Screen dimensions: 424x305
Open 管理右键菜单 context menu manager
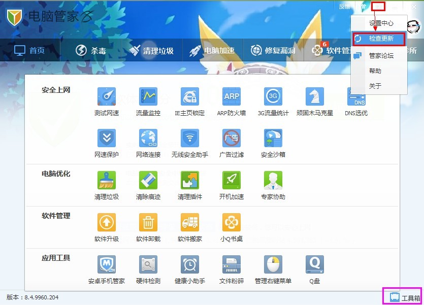[273, 269]
